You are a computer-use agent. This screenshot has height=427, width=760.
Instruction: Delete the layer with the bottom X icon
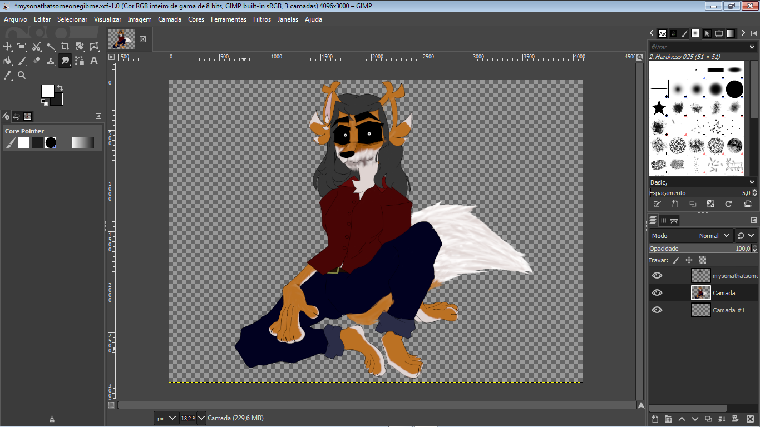[x=749, y=419]
